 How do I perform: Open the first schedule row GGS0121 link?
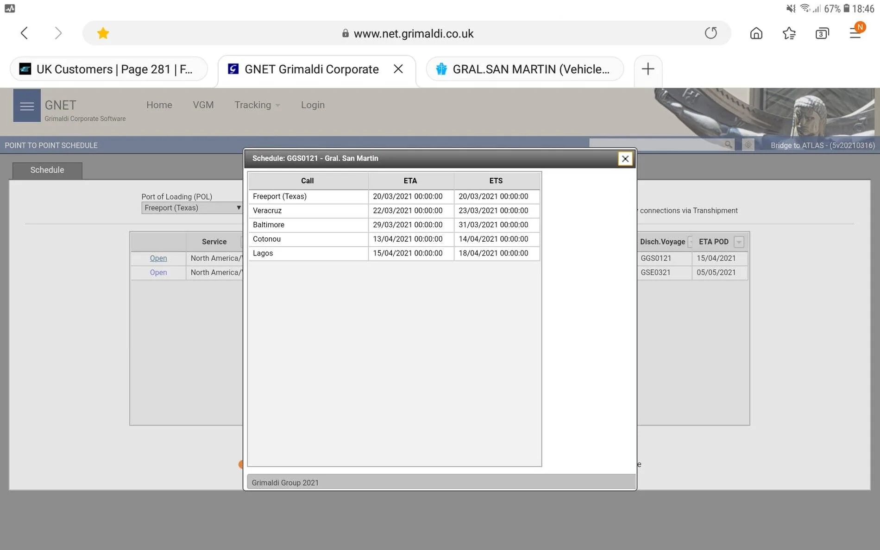158,258
